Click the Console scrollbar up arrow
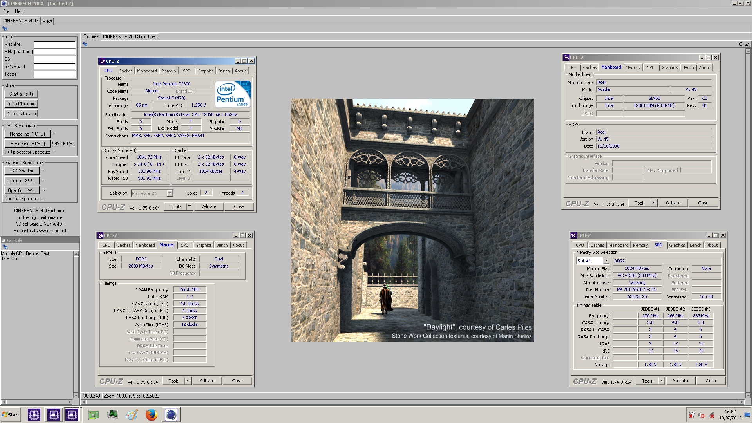Image resolution: width=752 pixels, height=423 pixels. pyautogui.click(x=76, y=254)
